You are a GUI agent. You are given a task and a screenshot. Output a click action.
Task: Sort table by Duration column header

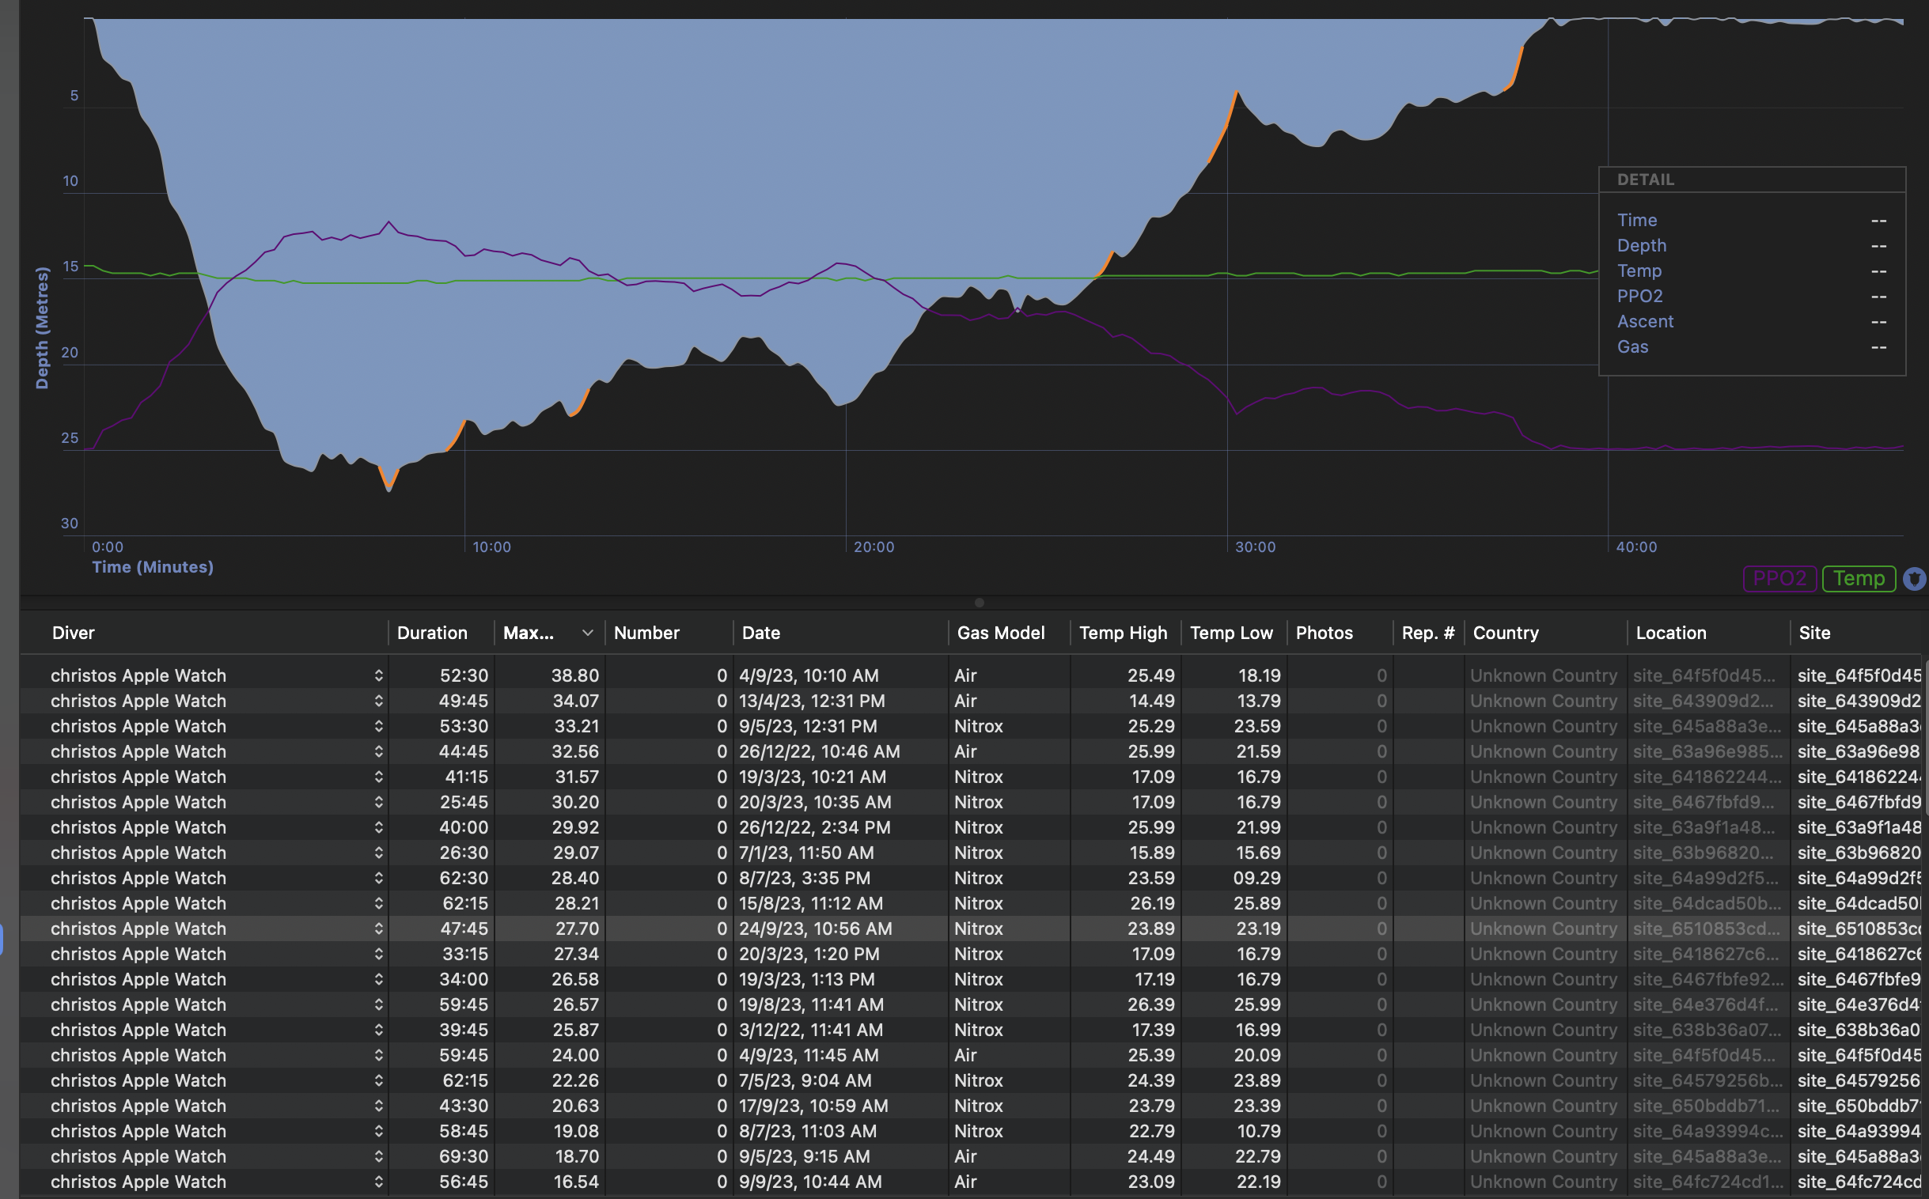(x=432, y=633)
